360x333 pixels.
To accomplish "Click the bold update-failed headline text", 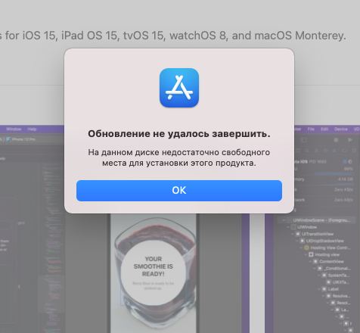I will pos(179,134).
